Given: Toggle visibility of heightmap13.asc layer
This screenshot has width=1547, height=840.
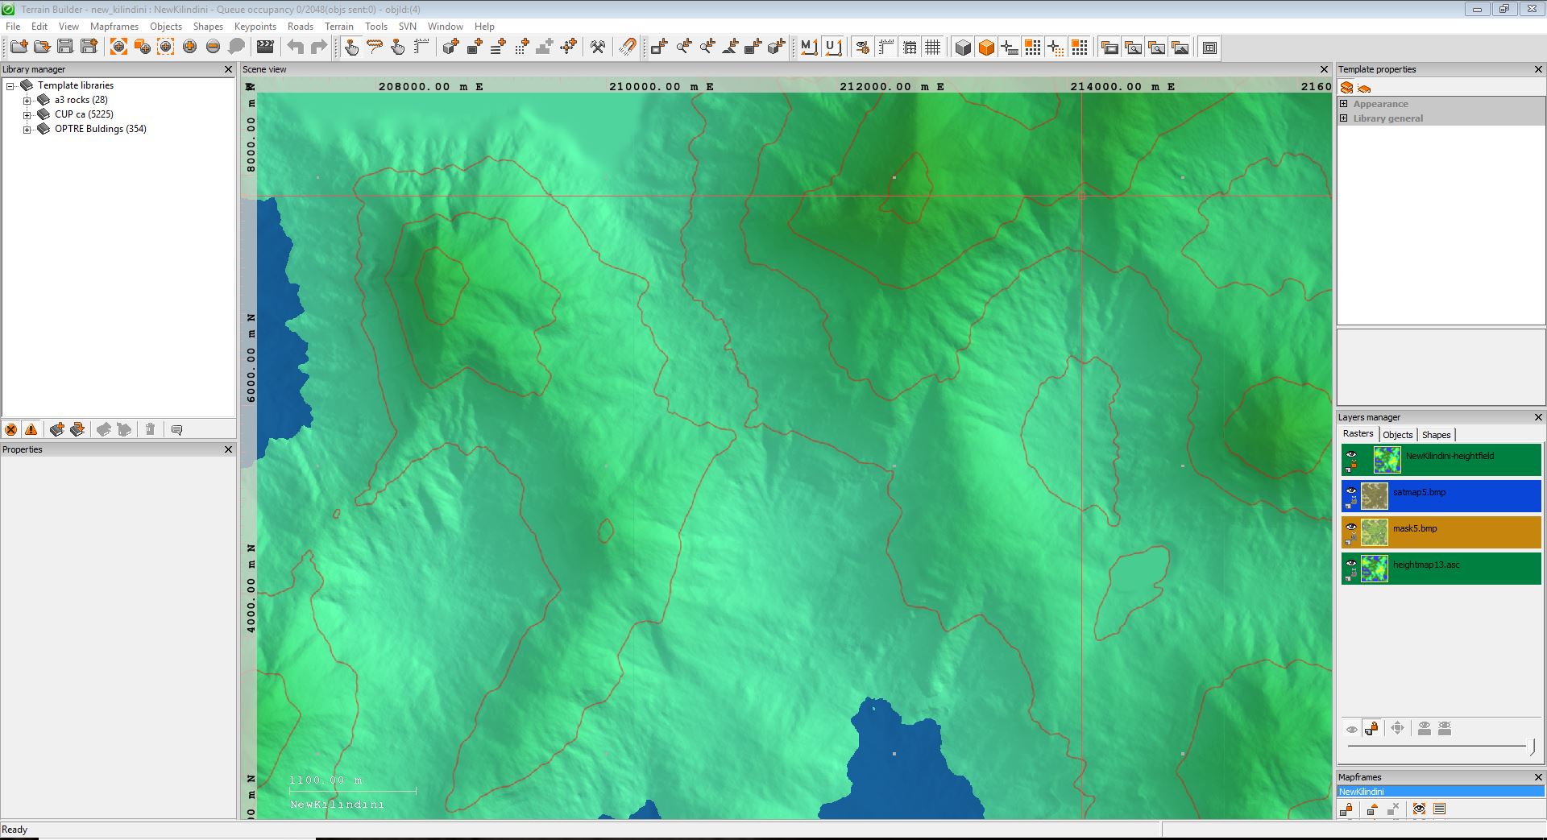Looking at the screenshot, I should [x=1351, y=563].
